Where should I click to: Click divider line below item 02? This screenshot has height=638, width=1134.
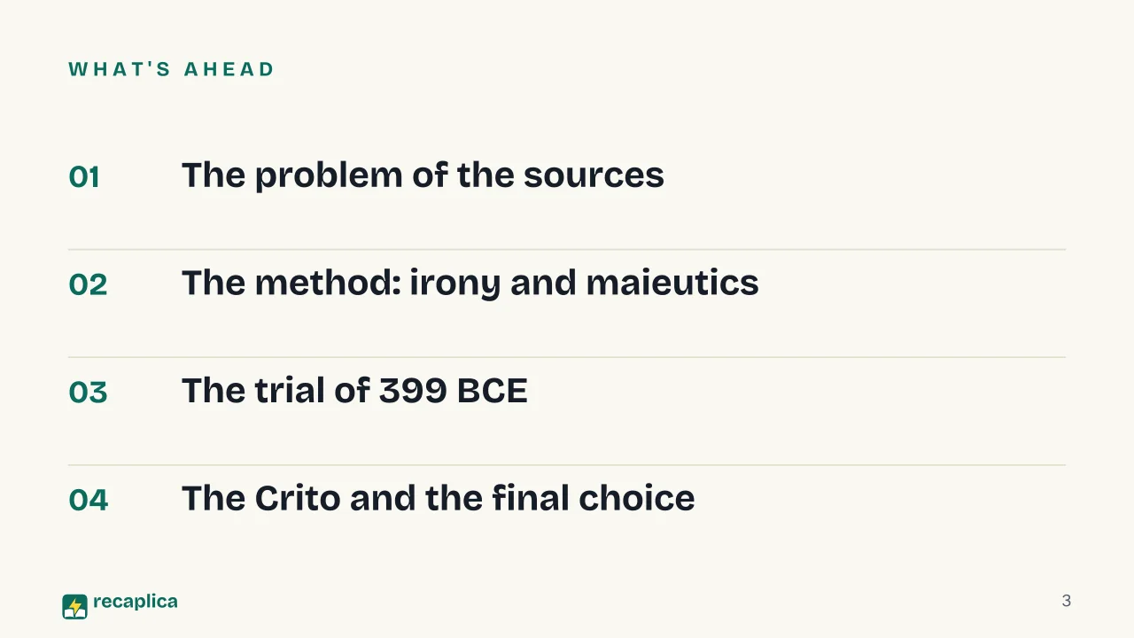[x=567, y=357]
